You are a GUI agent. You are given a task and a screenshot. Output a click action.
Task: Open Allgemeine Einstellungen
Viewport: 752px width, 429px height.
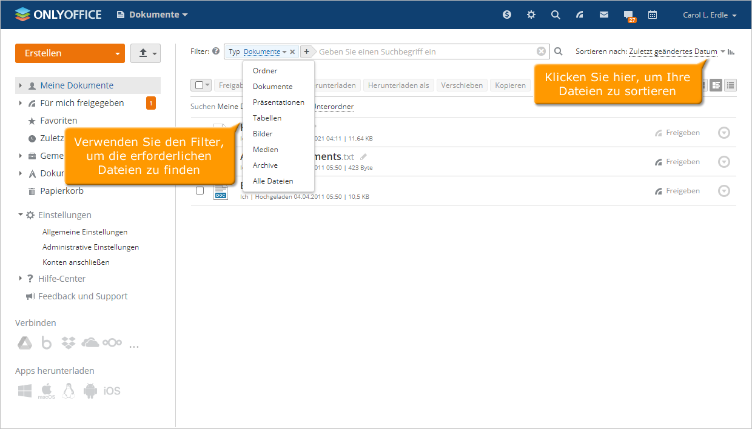point(85,232)
